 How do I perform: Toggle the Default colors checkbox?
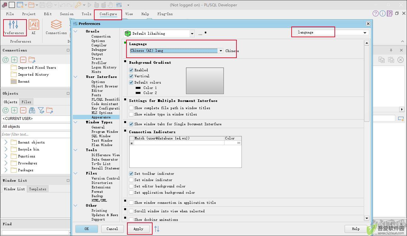tap(131, 82)
